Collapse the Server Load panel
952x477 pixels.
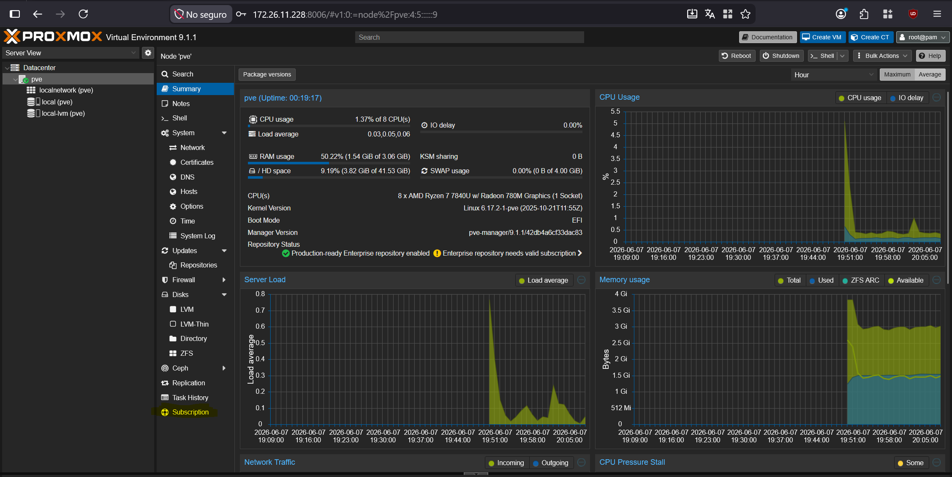(581, 280)
